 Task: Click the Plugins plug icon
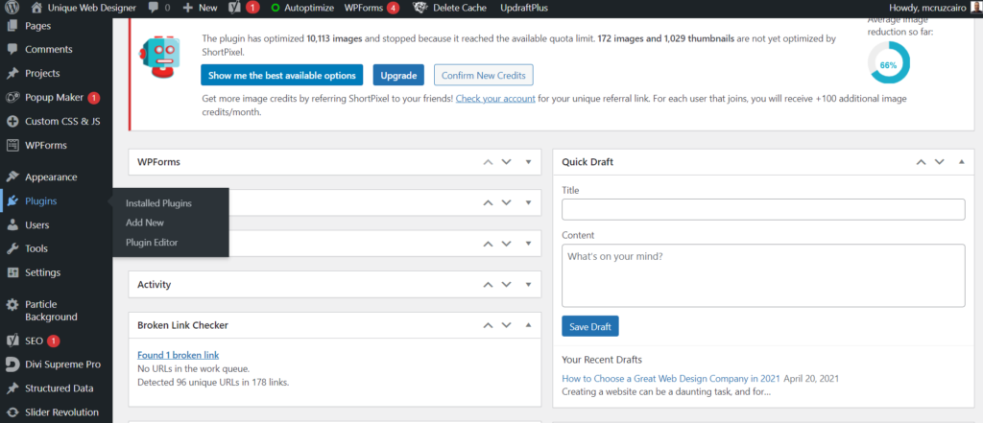pyautogui.click(x=12, y=201)
